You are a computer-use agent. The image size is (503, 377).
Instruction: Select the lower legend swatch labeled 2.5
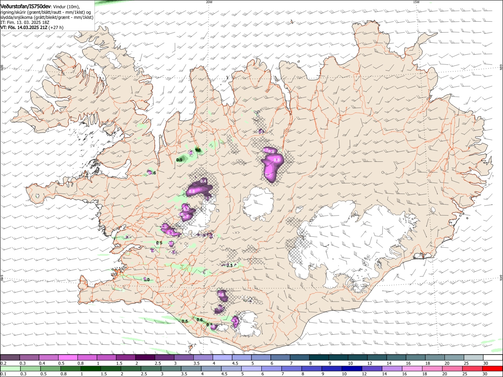[x=151, y=369]
